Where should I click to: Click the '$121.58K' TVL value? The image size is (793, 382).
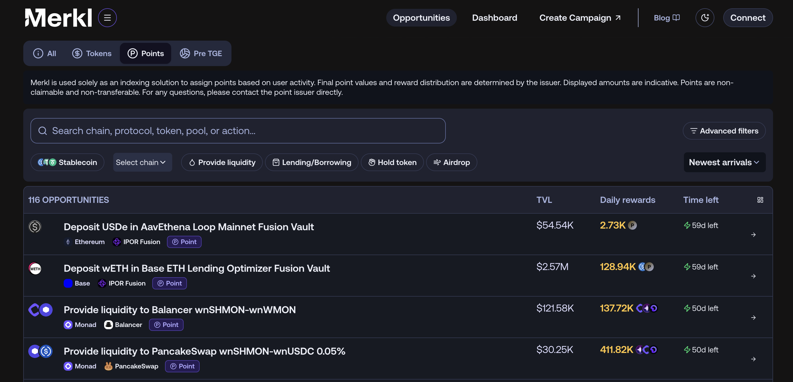(555, 308)
